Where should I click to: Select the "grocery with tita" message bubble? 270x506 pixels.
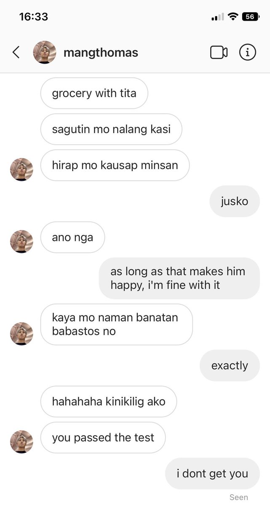94,93
